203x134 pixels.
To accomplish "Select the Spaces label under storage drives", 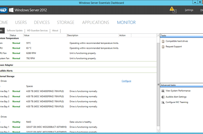I will point(29,86).
